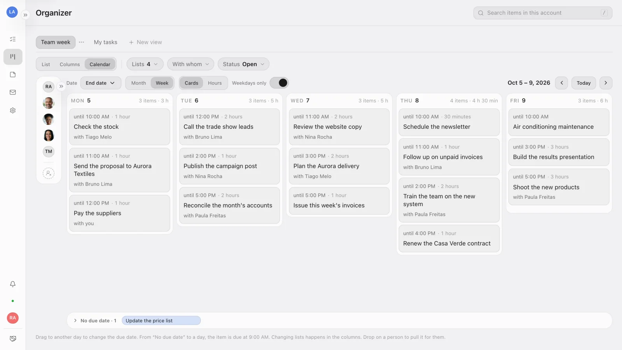Click the red RA user avatar
Viewport: 622px width, 350px height.
click(13, 318)
